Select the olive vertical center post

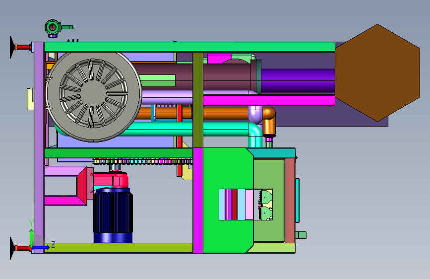coord(198,100)
